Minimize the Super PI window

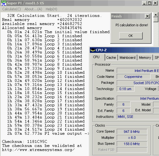[144, 3]
